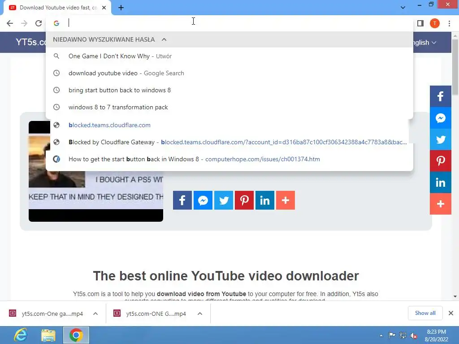Click the scrollbar down arrow
The width and height of the screenshot is (459, 344).
pyautogui.click(x=455, y=297)
